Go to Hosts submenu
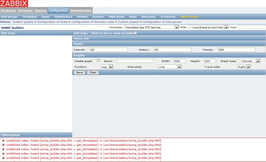Viewport: 266px width, 162px height. click(x=46, y=17)
